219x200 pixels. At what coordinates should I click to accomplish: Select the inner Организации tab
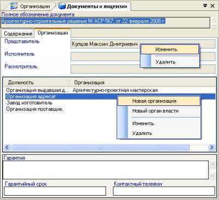coord(53,33)
